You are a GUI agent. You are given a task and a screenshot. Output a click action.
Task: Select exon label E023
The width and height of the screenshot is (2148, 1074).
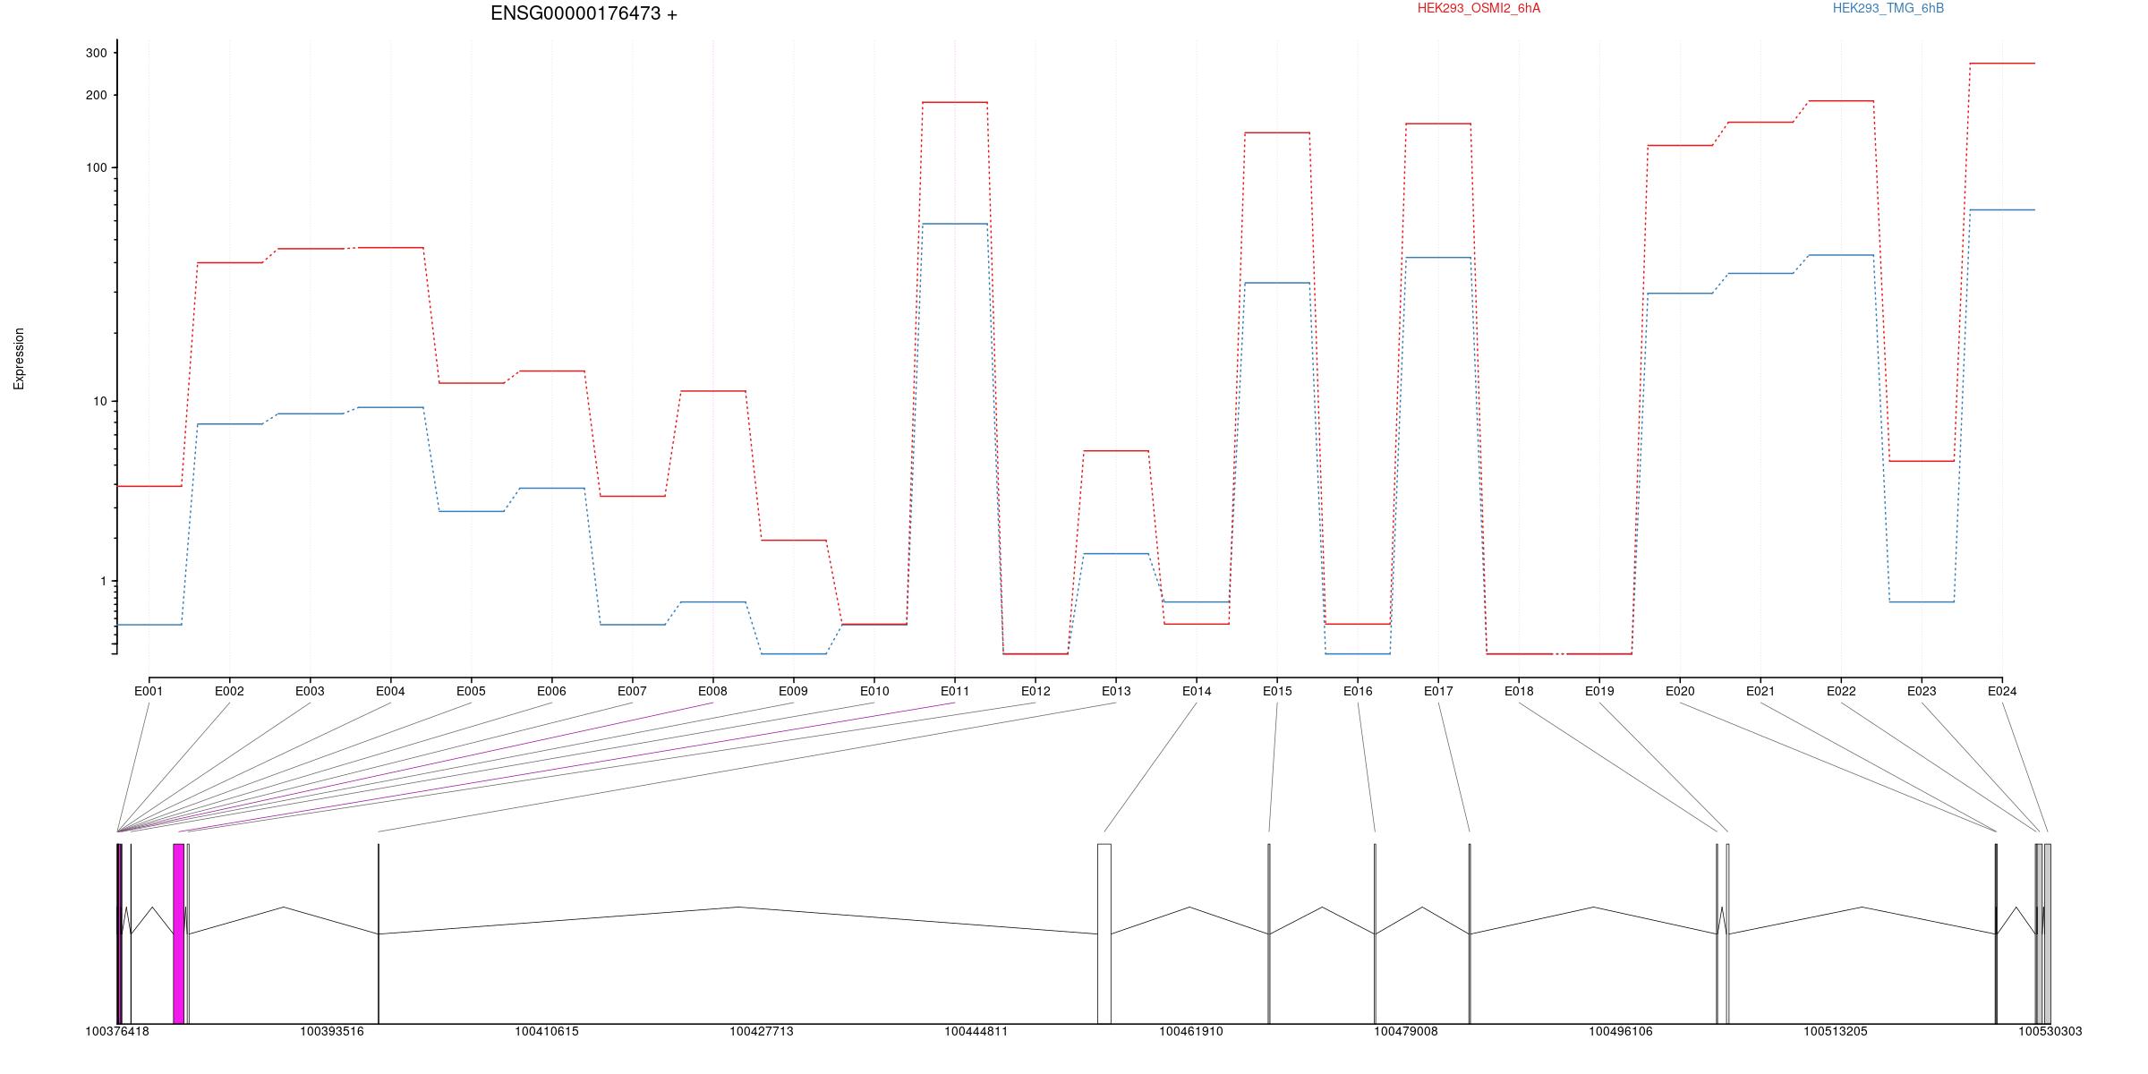1922,691
